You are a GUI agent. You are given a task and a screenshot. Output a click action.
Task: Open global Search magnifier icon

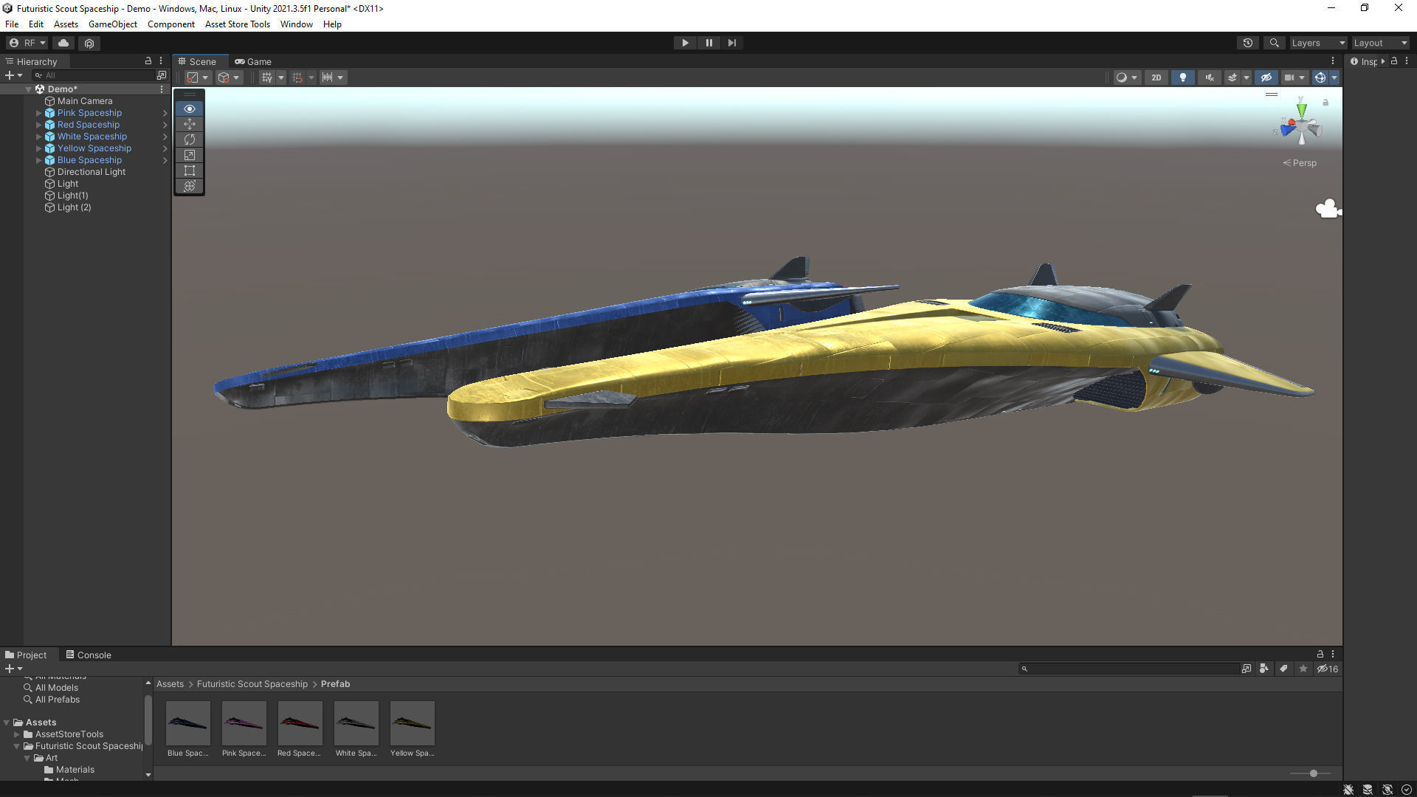click(x=1274, y=43)
